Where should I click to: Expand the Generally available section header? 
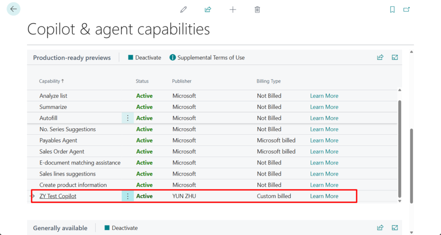coord(60,228)
